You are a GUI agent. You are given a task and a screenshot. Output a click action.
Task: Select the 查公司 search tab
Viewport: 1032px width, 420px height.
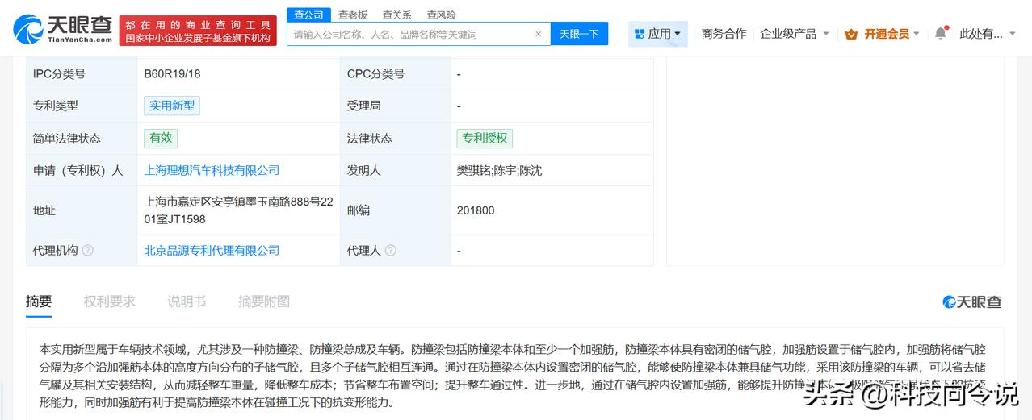(x=308, y=15)
